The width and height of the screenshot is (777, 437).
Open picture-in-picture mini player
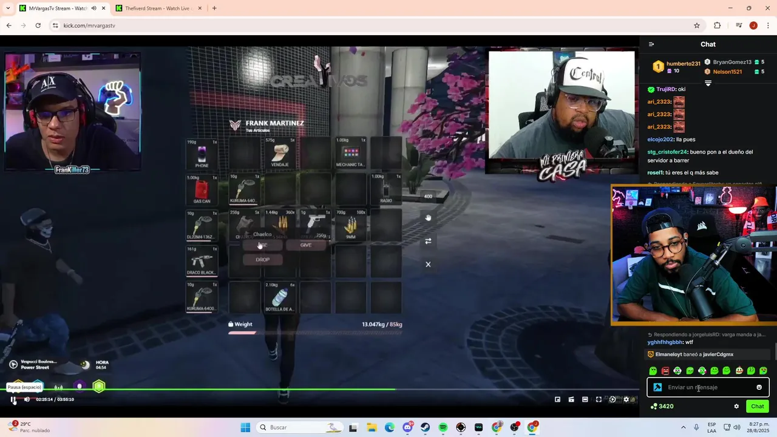coord(557,399)
